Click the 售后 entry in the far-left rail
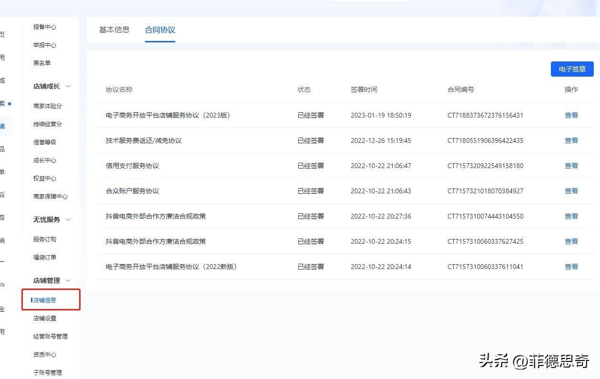Viewport: 600px width, 379px height. point(3,194)
